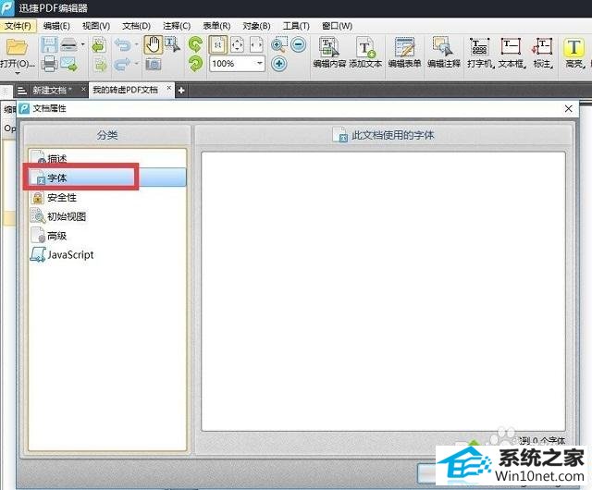The image size is (592, 490).
Task: Rotate view with upper green arrow
Action: click(x=195, y=44)
